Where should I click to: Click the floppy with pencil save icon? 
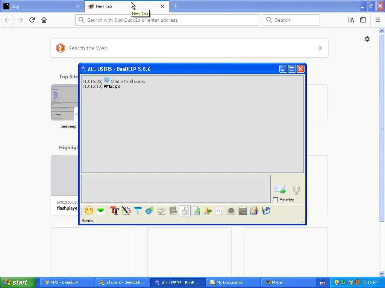254,211
